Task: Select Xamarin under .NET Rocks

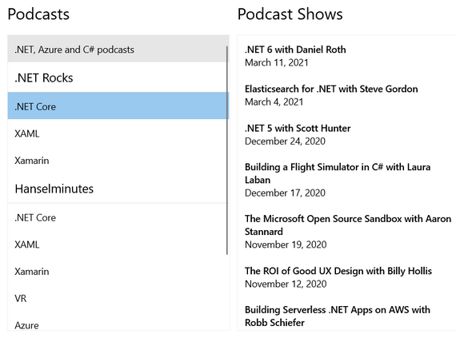Action: click(x=118, y=161)
